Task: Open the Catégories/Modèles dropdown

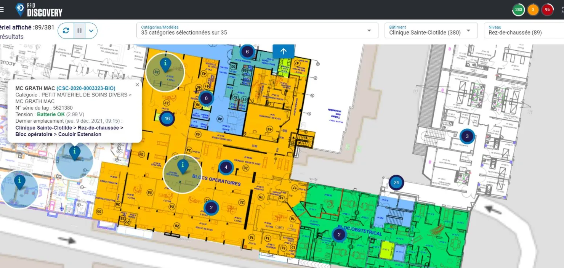Action: point(257,30)
